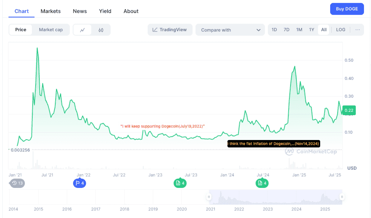Set time range to 7D
The image size is (371, 218).
click(x=286, y=30)
